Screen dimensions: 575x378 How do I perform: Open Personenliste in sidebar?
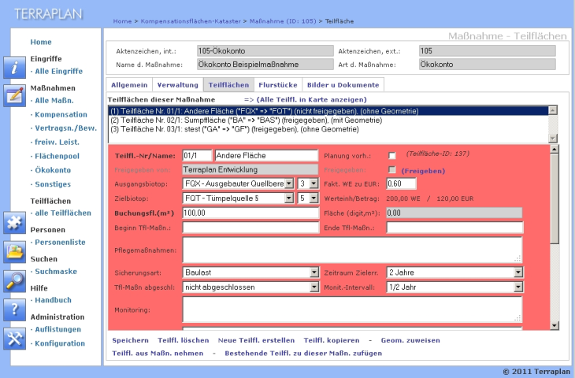pos(60,242)
